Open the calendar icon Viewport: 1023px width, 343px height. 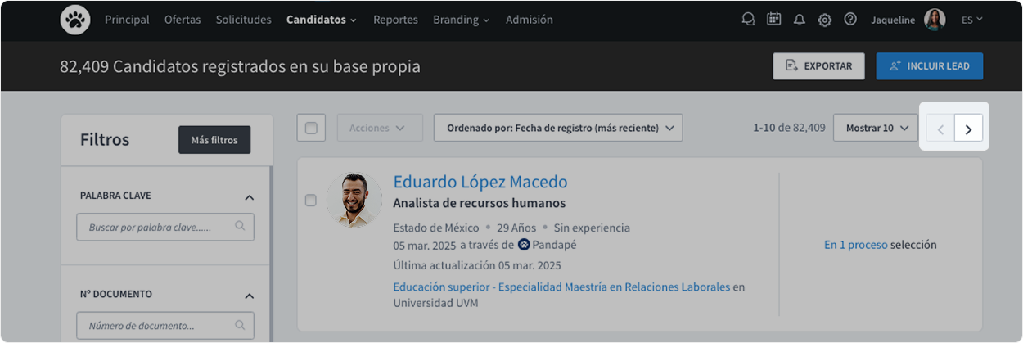tap(773, 20)
